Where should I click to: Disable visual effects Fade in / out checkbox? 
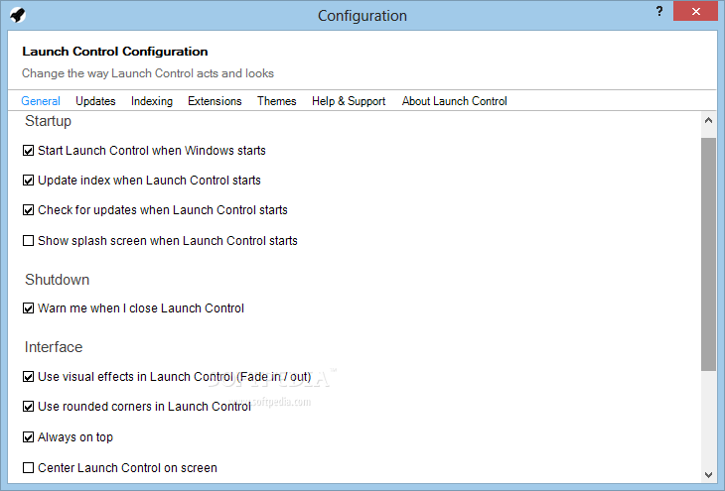point(28,377)
